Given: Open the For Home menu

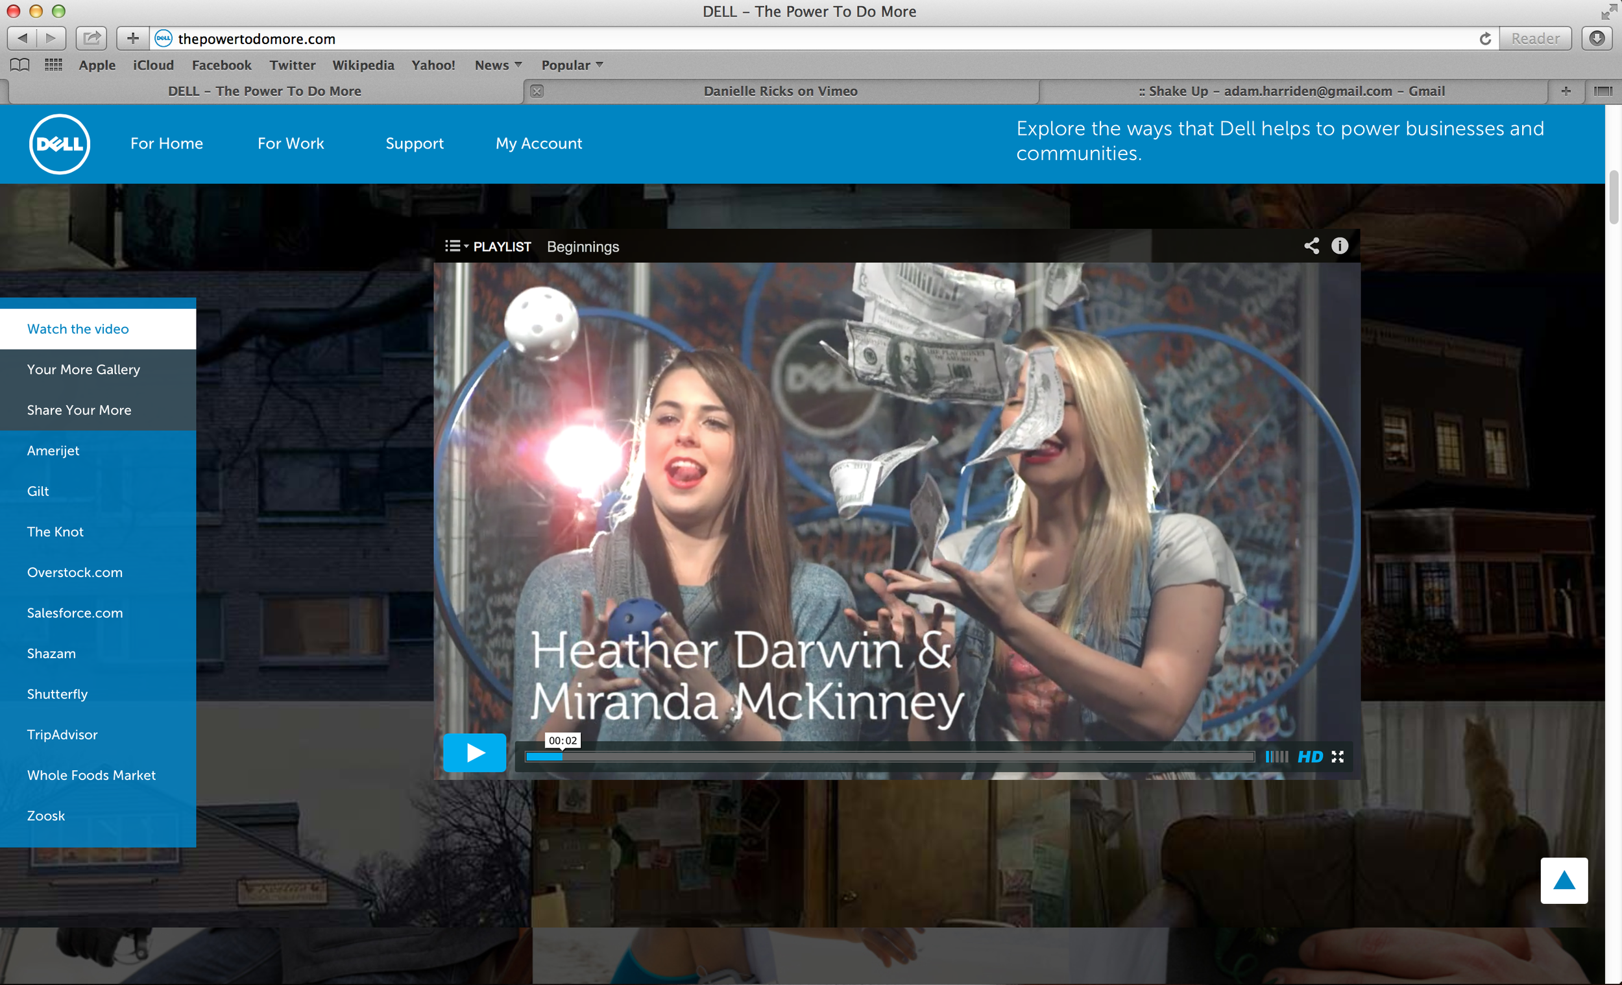Looking at the screenshot, I should 167,143.
